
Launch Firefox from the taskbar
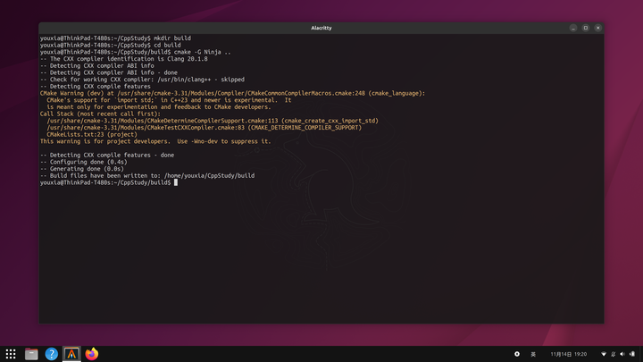(x=91, y=354)
